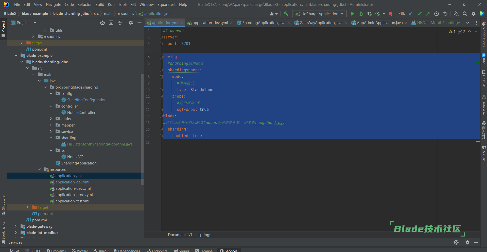Expand the blade-gateway module
The image size is (487, 252).
[16, 226]
